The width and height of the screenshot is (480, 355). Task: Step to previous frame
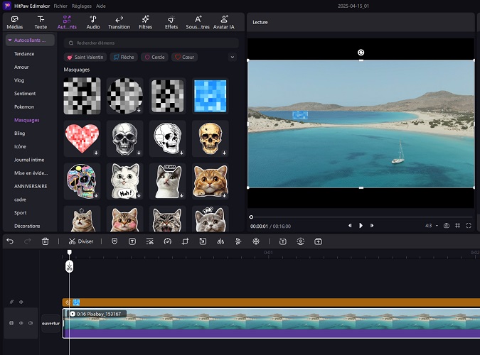tap(350, 226)
